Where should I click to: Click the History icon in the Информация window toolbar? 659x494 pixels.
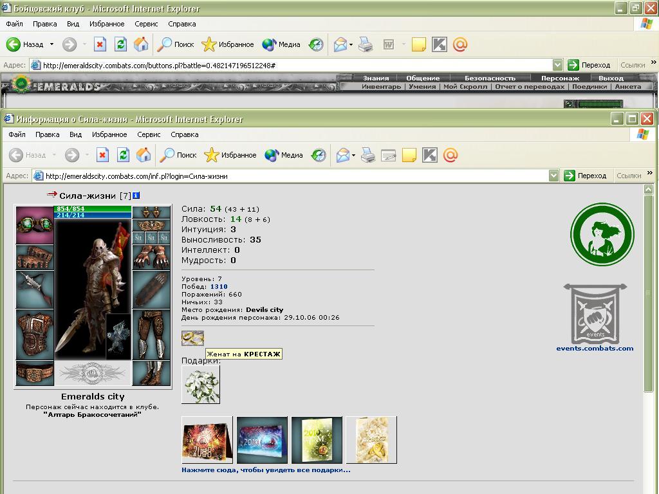[319, 155]
